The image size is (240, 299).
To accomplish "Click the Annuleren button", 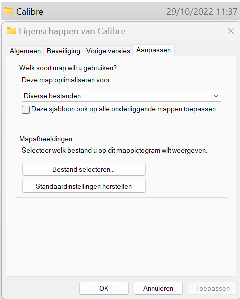I will pos(158,288).
